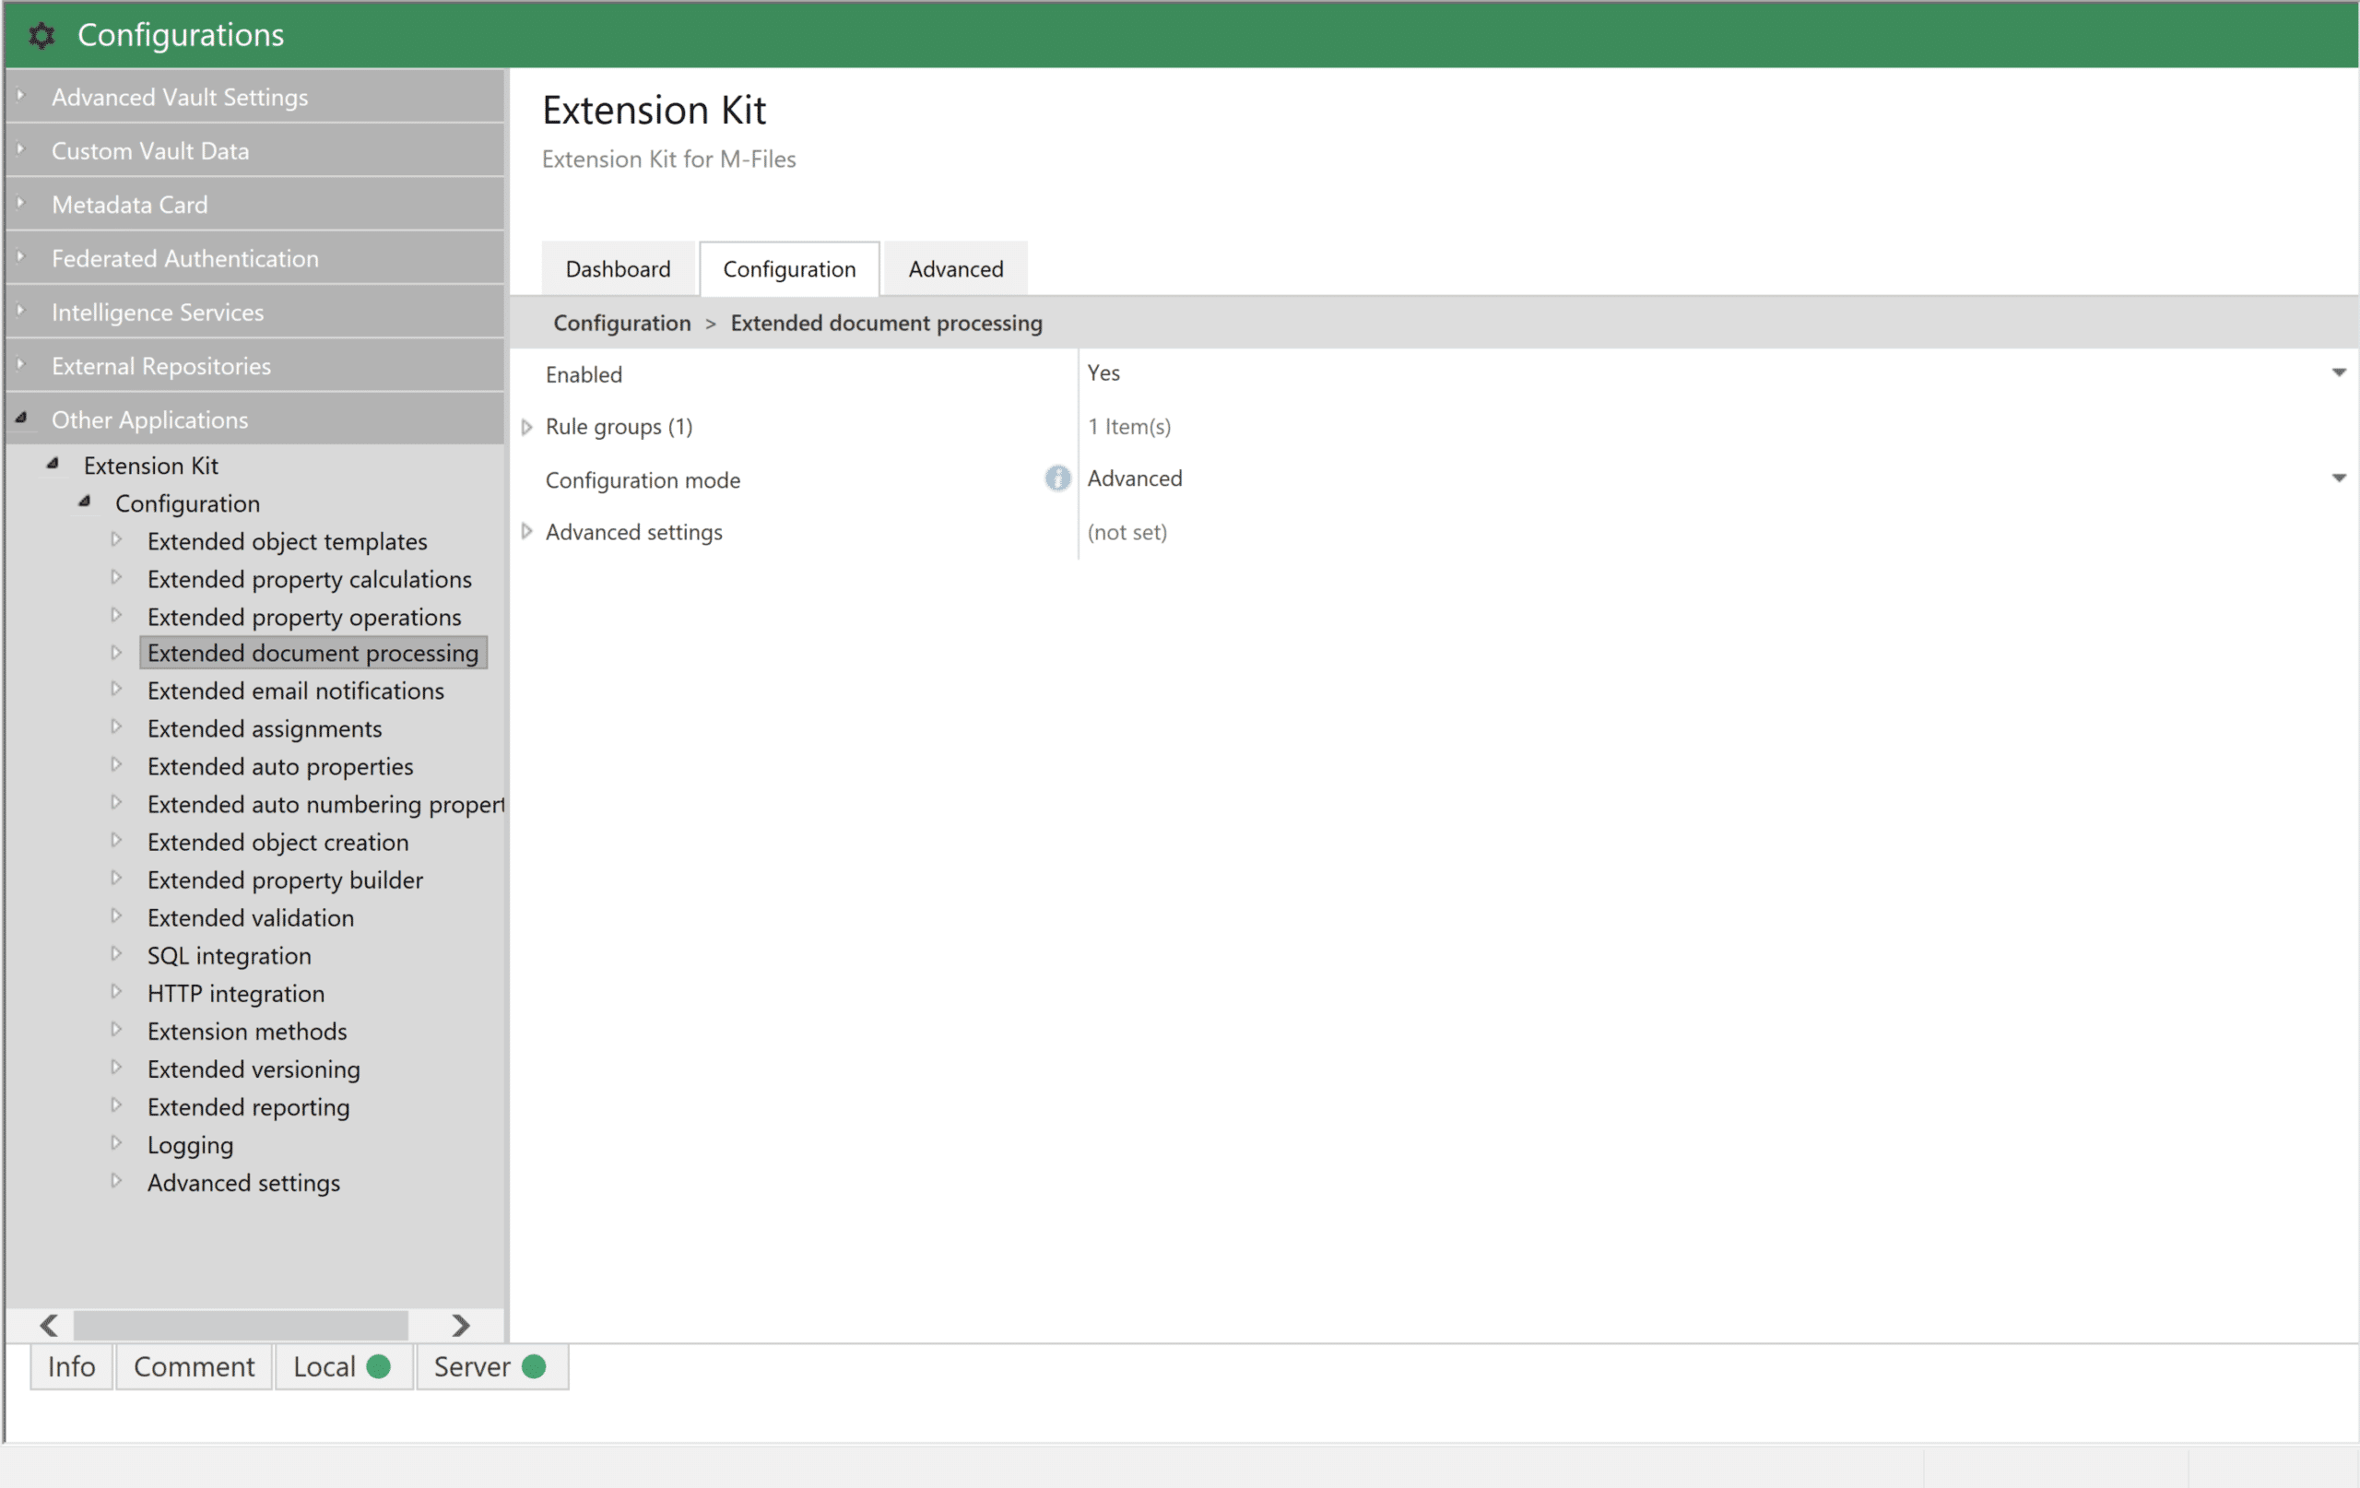2360x1488 pixels.
Task: Select Extended object templates
Action: (287, 541)
